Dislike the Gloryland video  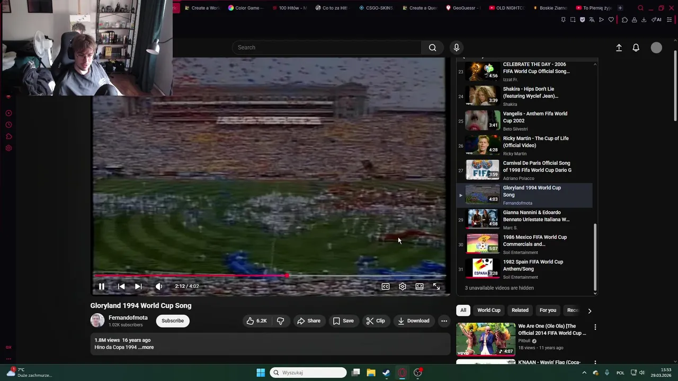click(281, 321)
